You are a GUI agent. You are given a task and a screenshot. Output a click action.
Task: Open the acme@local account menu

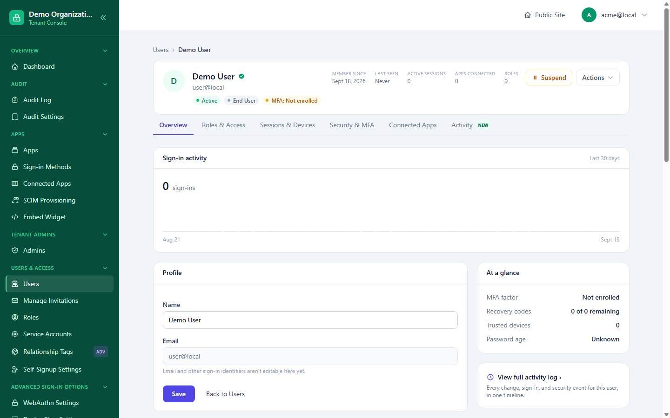pos(614,15)
